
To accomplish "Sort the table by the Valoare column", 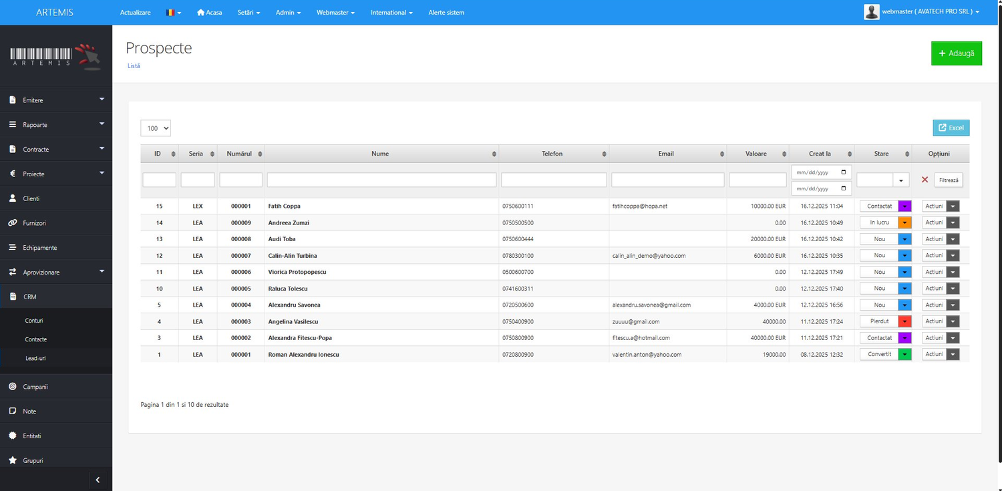I will [x=758, y=154].
